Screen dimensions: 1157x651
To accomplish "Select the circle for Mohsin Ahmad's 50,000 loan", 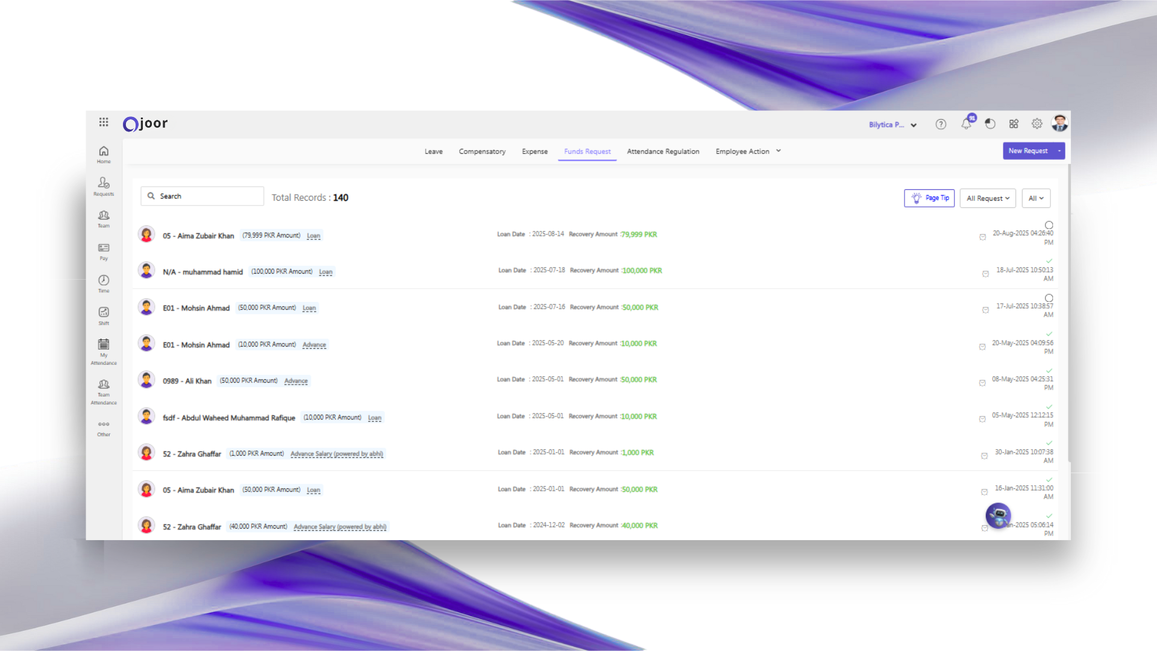I will [1049, 298].
